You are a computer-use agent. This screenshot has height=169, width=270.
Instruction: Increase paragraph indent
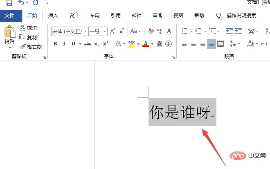pos(239,31)
